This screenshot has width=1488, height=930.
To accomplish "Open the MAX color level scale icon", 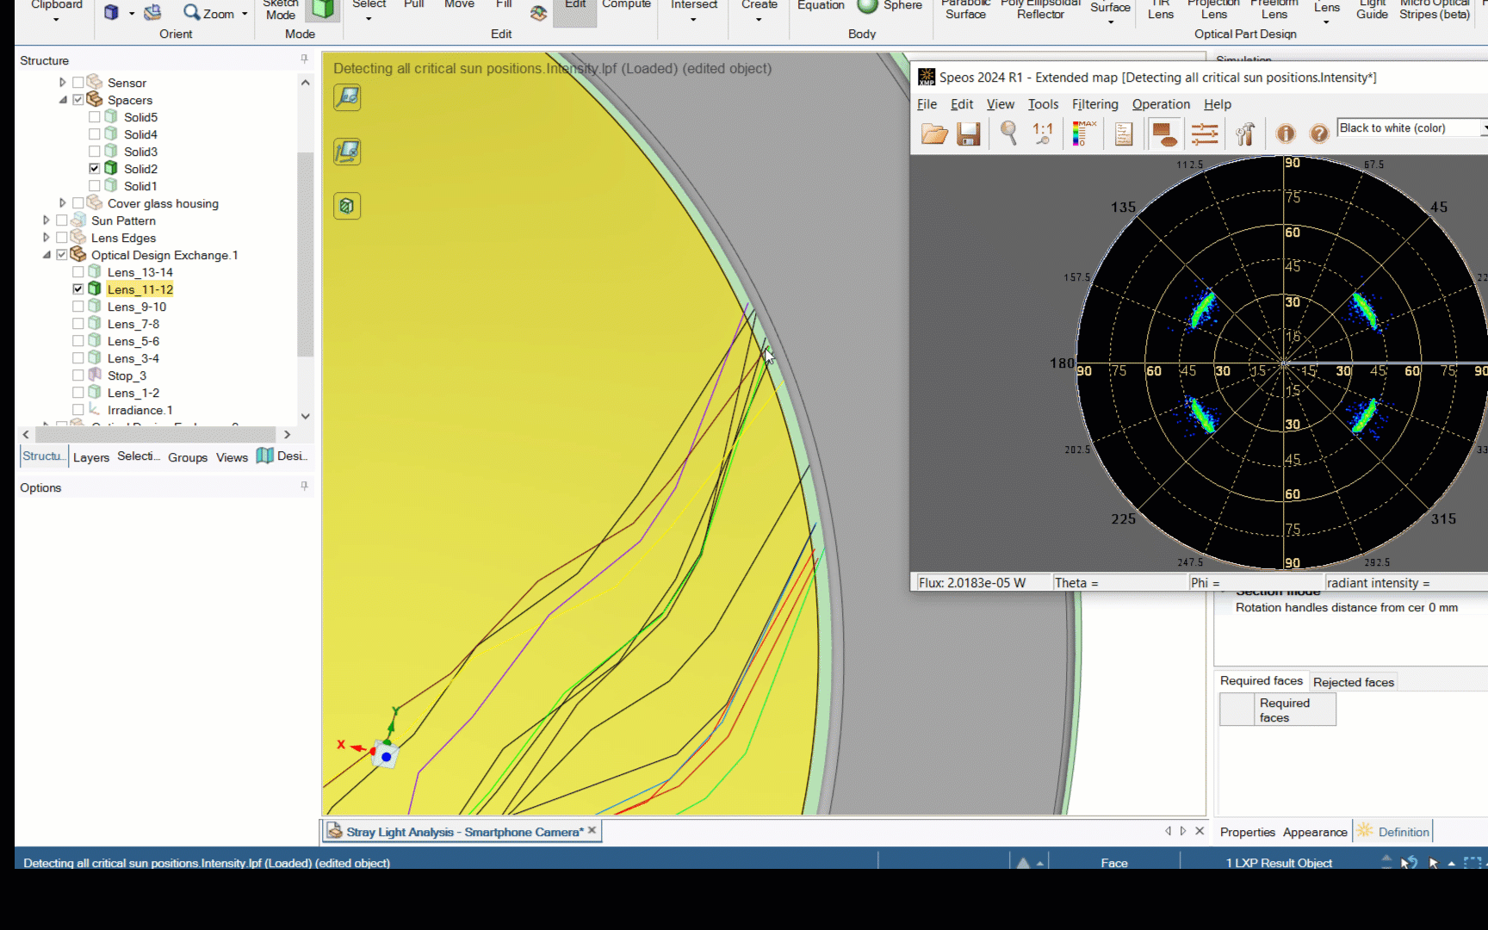I will pos(1083,133).
